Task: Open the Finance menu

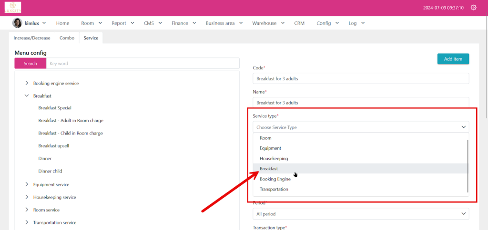Action: point(183,23)
